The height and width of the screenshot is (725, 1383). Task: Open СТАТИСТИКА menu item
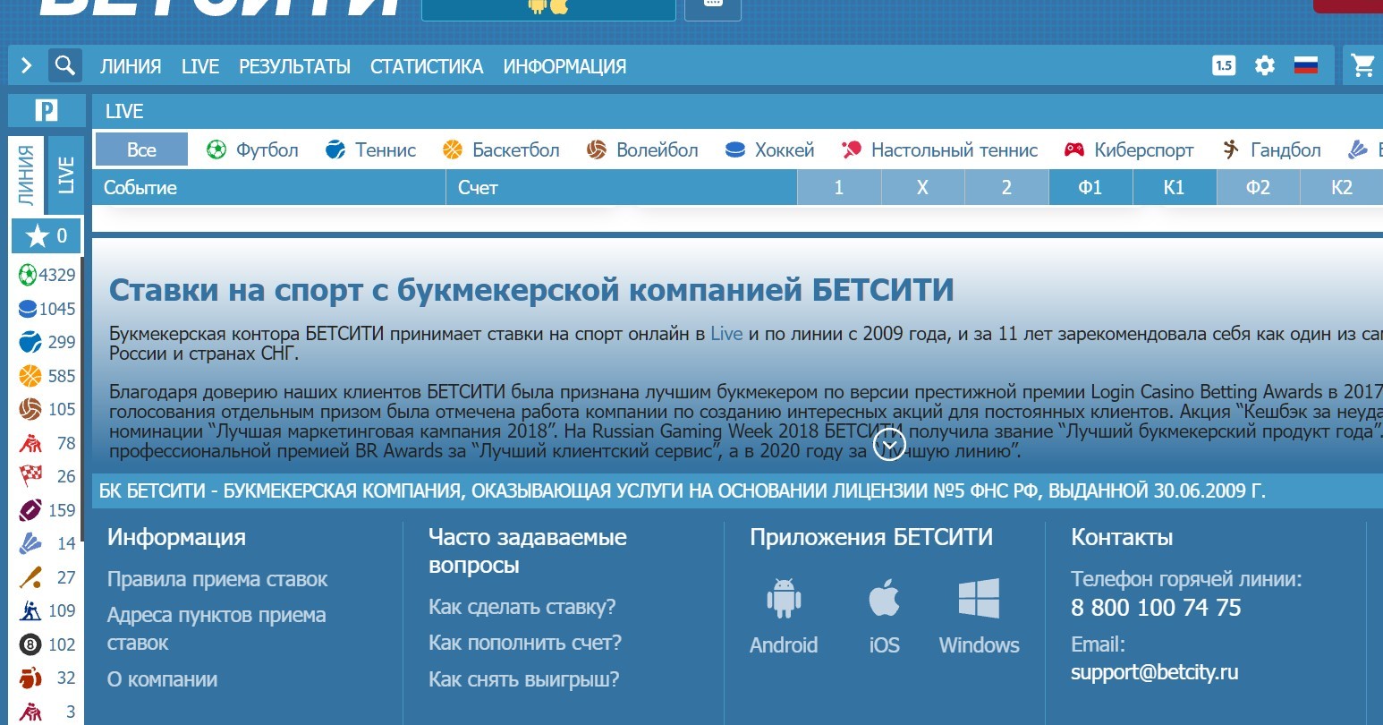coord(427,66)
